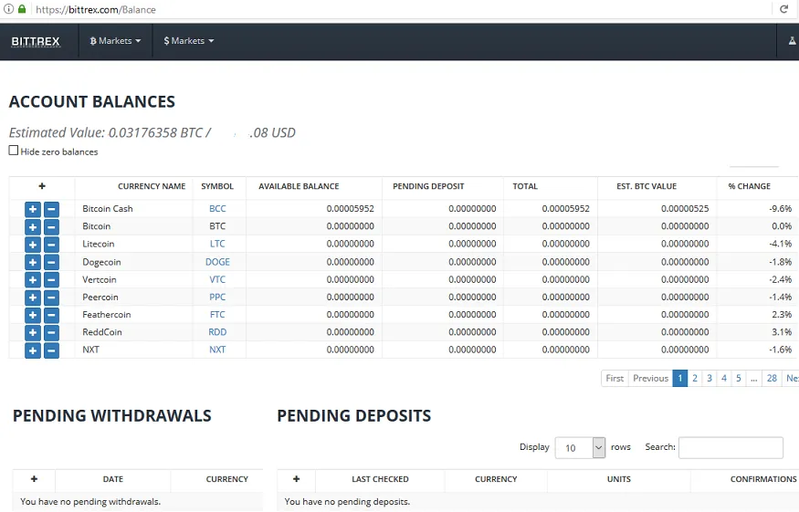The image size is (799, 512).
Task: Go to balances page 5
Action: (x=739, y=378)
